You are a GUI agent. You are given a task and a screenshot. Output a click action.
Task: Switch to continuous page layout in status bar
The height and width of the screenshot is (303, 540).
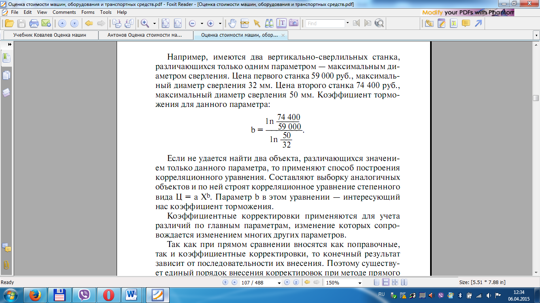tap(385, 282)
